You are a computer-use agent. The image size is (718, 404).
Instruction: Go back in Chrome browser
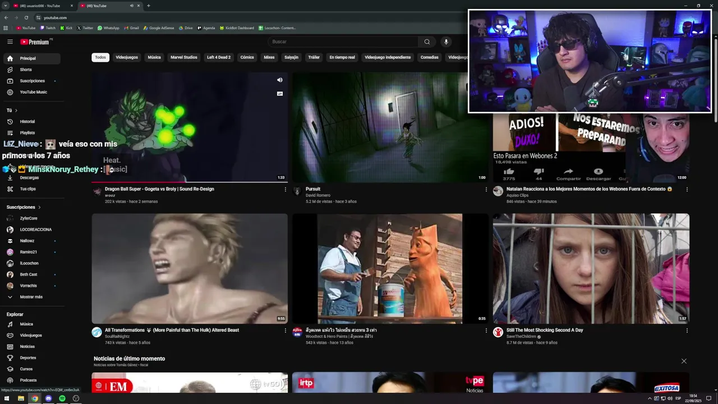(6, 17)
